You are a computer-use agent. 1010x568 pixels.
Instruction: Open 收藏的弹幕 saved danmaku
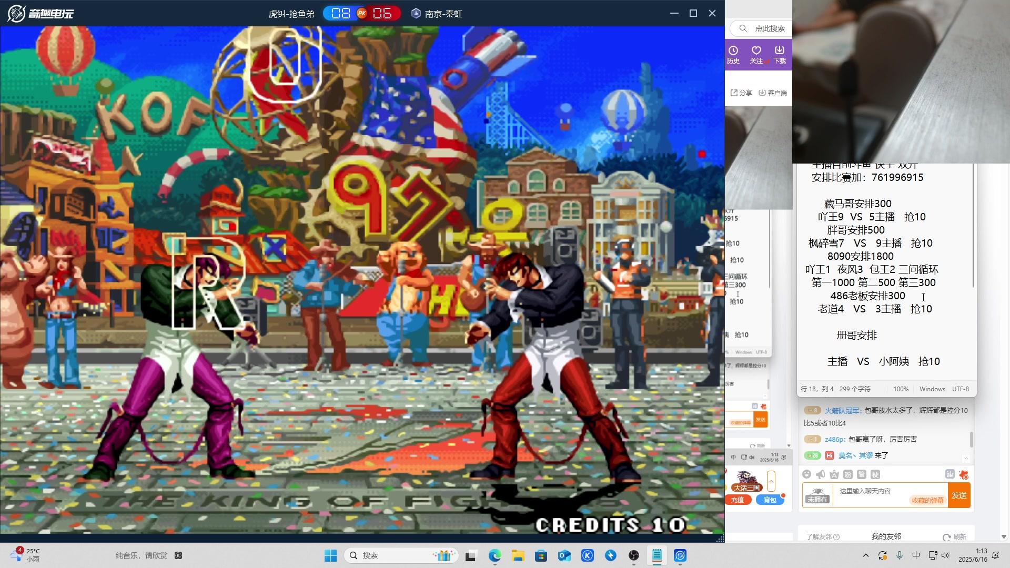point(927,500)
